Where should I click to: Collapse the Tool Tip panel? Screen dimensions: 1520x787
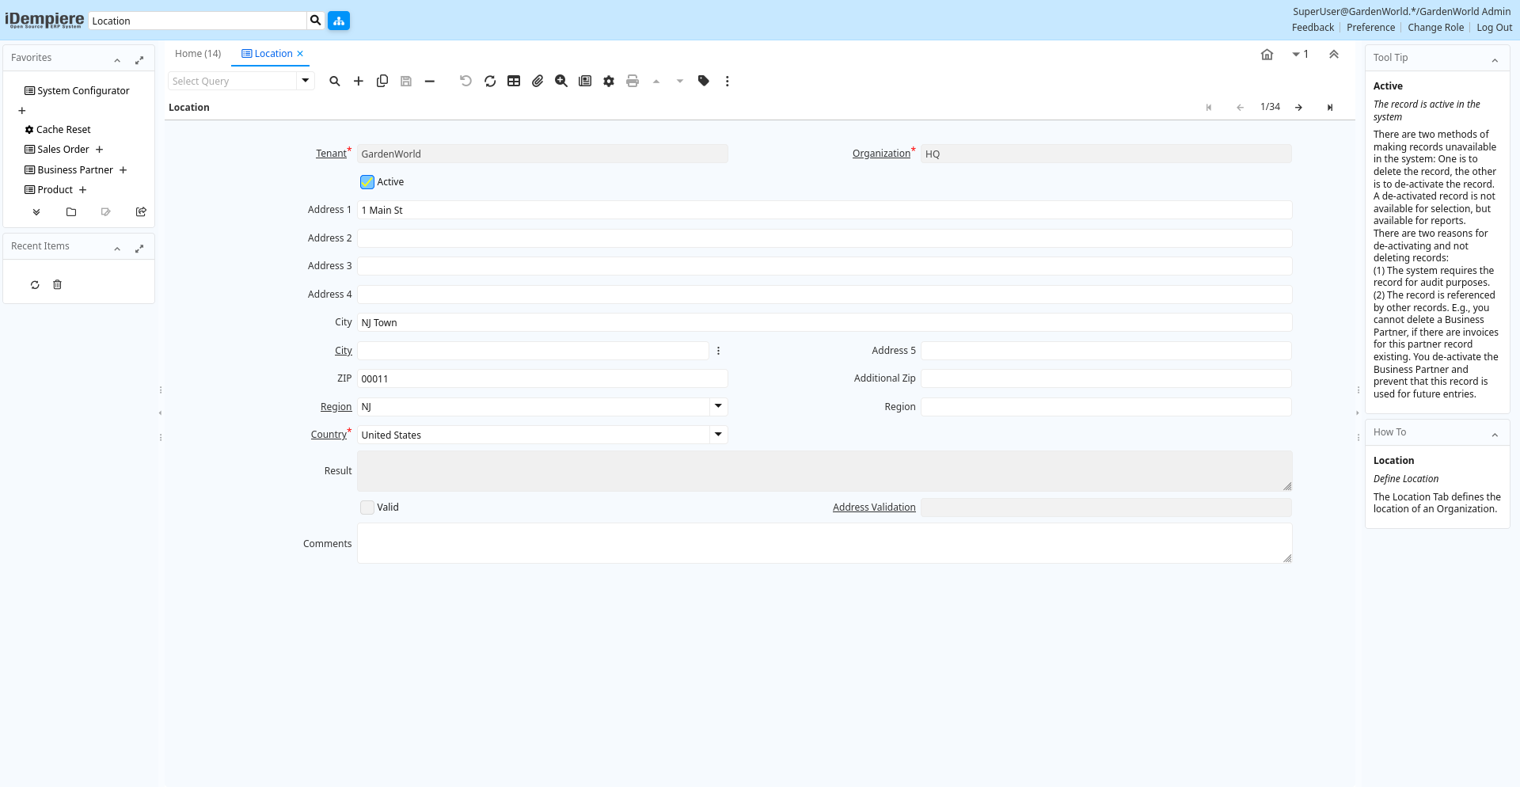(1495, 59)
